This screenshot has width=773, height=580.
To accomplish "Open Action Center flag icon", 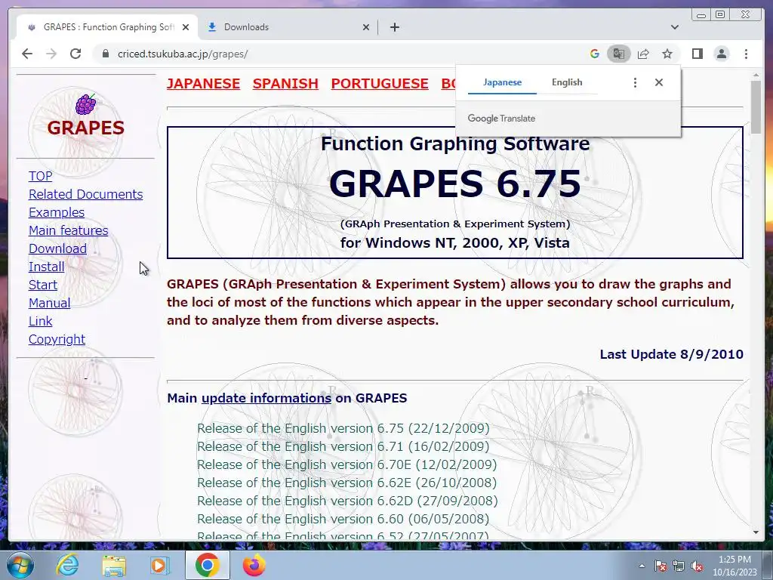I will pos(661,566).
